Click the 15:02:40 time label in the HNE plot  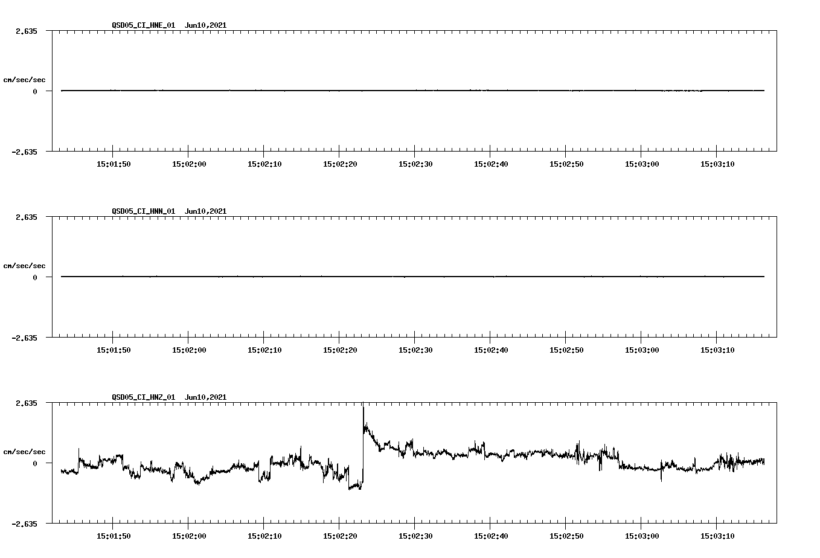(x=491, y=164)
